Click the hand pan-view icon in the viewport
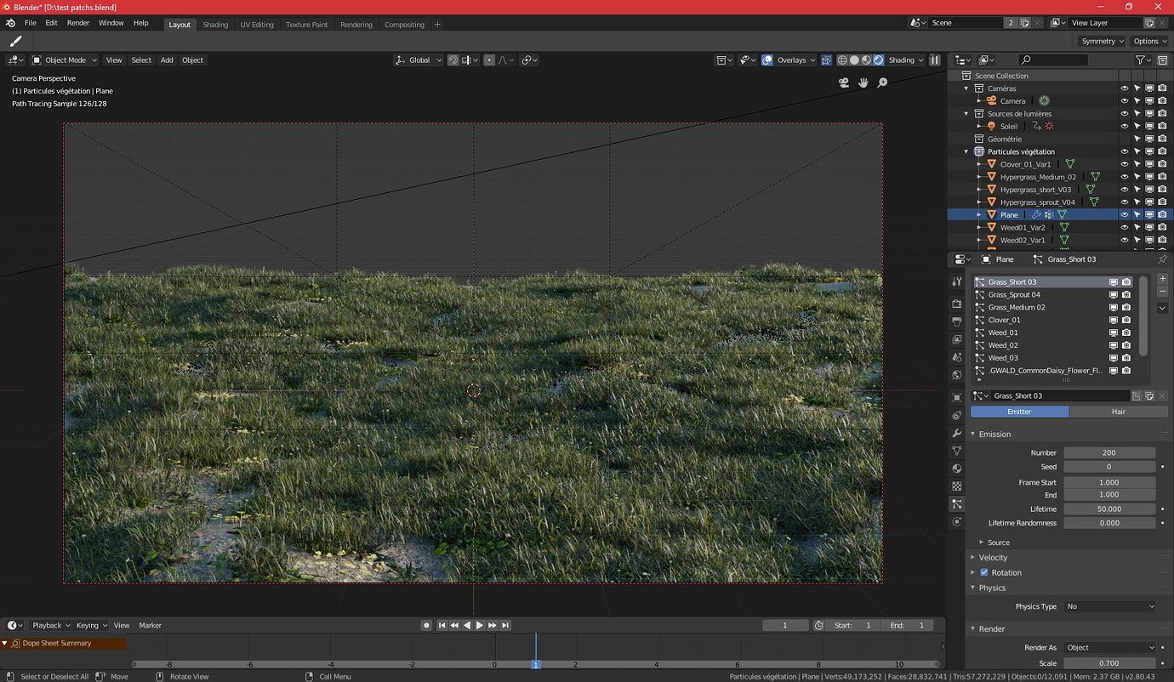 coord(863,82)
